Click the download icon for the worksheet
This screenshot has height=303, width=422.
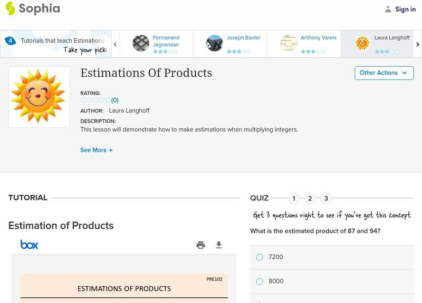point(218,245)
